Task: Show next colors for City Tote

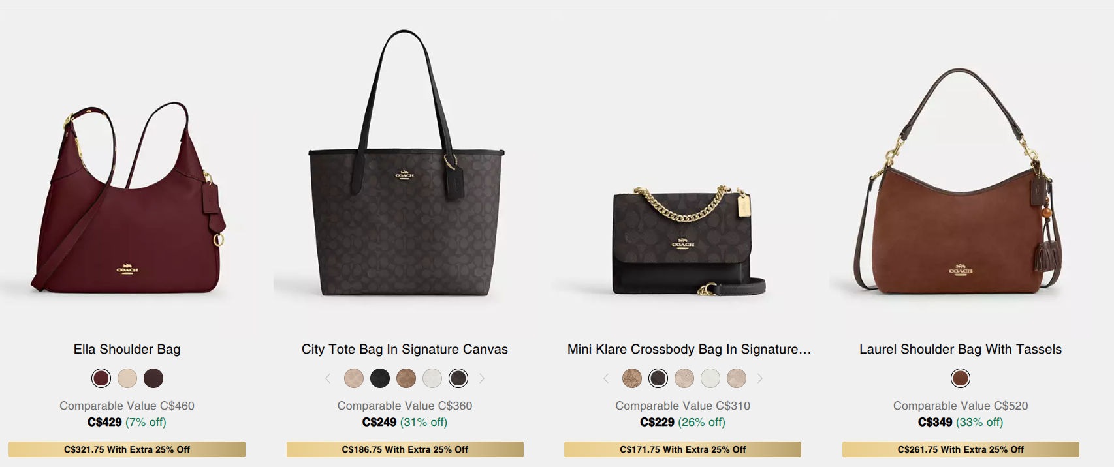Action: pyautogui.click(x=483, y=378)
